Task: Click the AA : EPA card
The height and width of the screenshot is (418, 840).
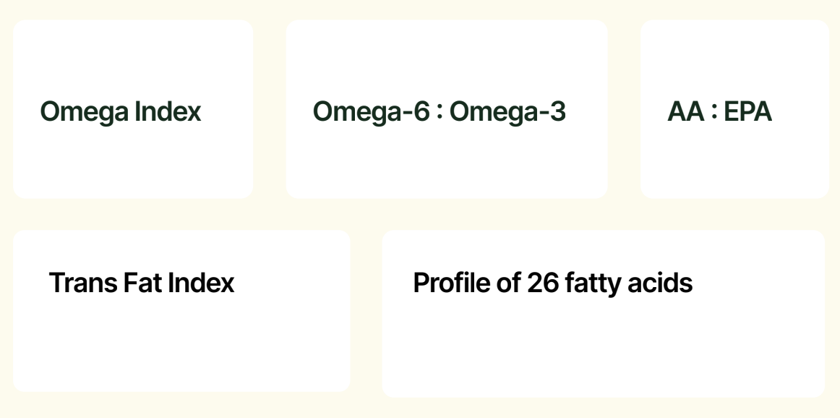Action: 734,109
